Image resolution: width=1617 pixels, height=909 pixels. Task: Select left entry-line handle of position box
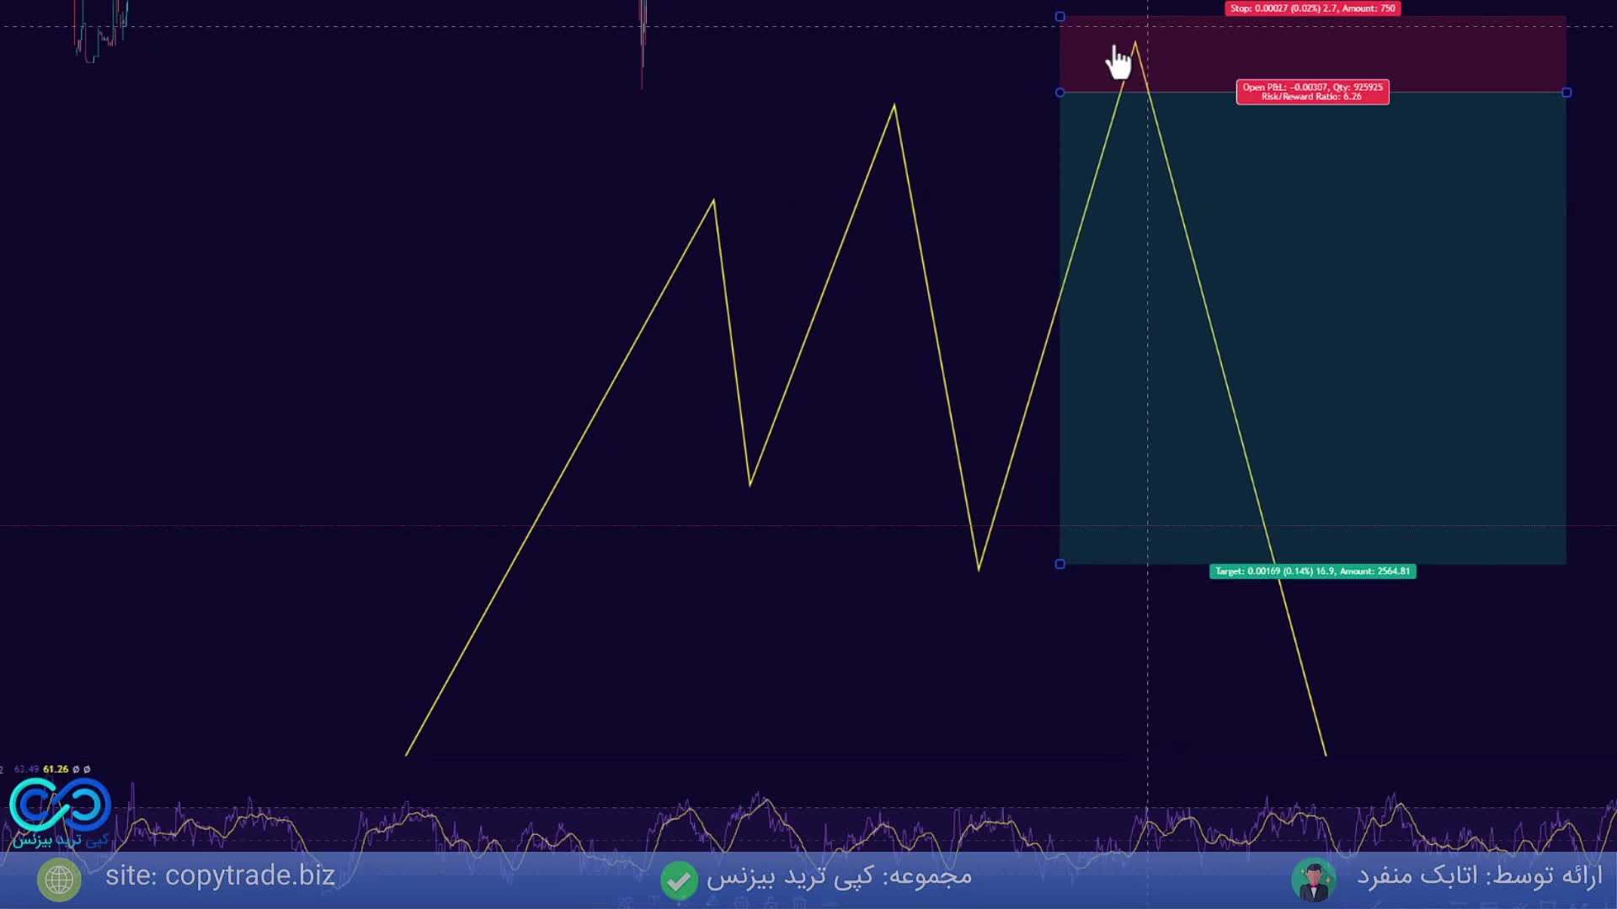(x=1060, y=93)
